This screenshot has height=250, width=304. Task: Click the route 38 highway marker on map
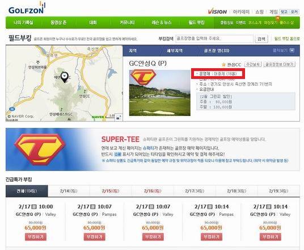pyautogui.click(x=12, y=109)
